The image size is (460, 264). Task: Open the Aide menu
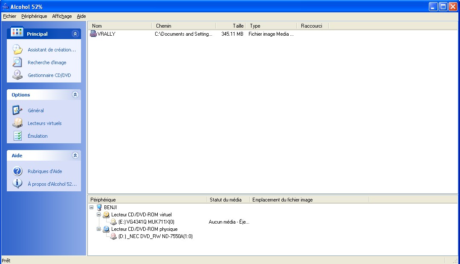tap(81, 16)
